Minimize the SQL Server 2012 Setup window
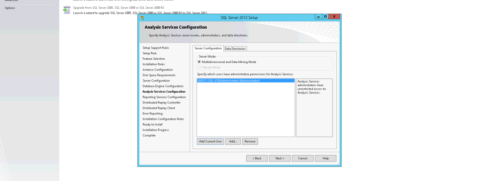478x181 pixels. [x=318, y=17]
